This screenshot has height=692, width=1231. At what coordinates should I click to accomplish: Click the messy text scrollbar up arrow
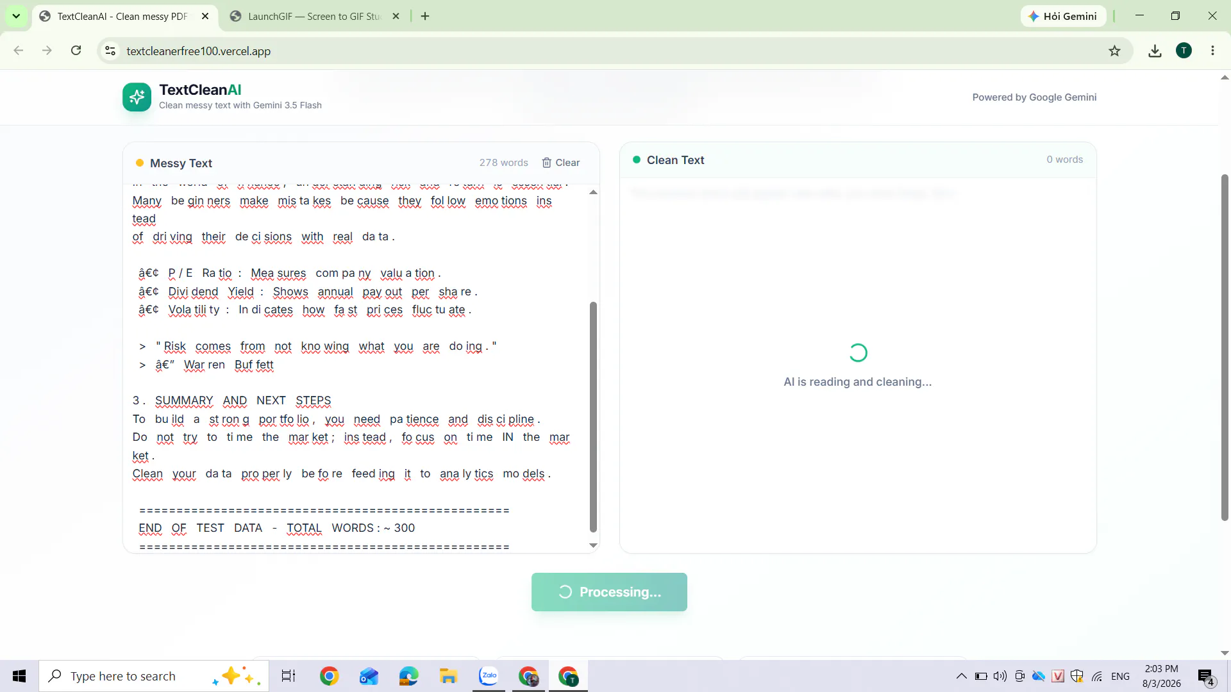[593, 192]
